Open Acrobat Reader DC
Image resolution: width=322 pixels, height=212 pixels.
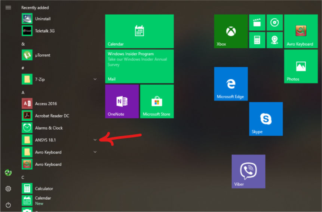click(59, 116)
